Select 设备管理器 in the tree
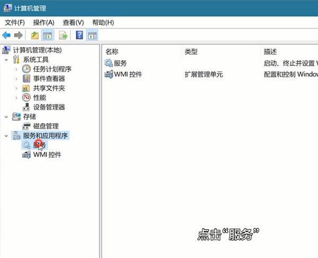 pos(49,107)
